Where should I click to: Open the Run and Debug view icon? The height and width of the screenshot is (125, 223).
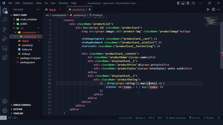pyautogui.click(x=5, y=39)
